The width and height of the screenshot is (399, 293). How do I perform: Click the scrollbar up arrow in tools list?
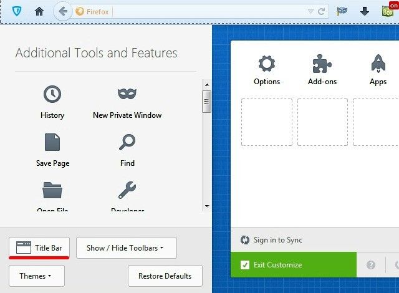(x=207, y=85)
